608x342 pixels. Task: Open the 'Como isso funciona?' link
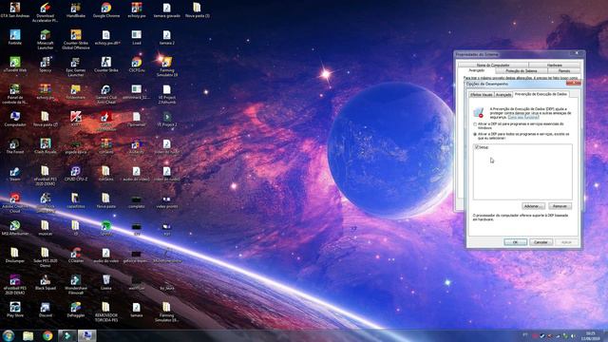pos(523,117)
